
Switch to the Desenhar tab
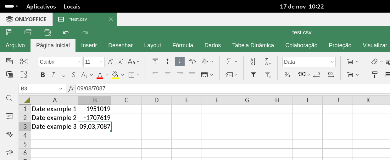pos(120,45)
